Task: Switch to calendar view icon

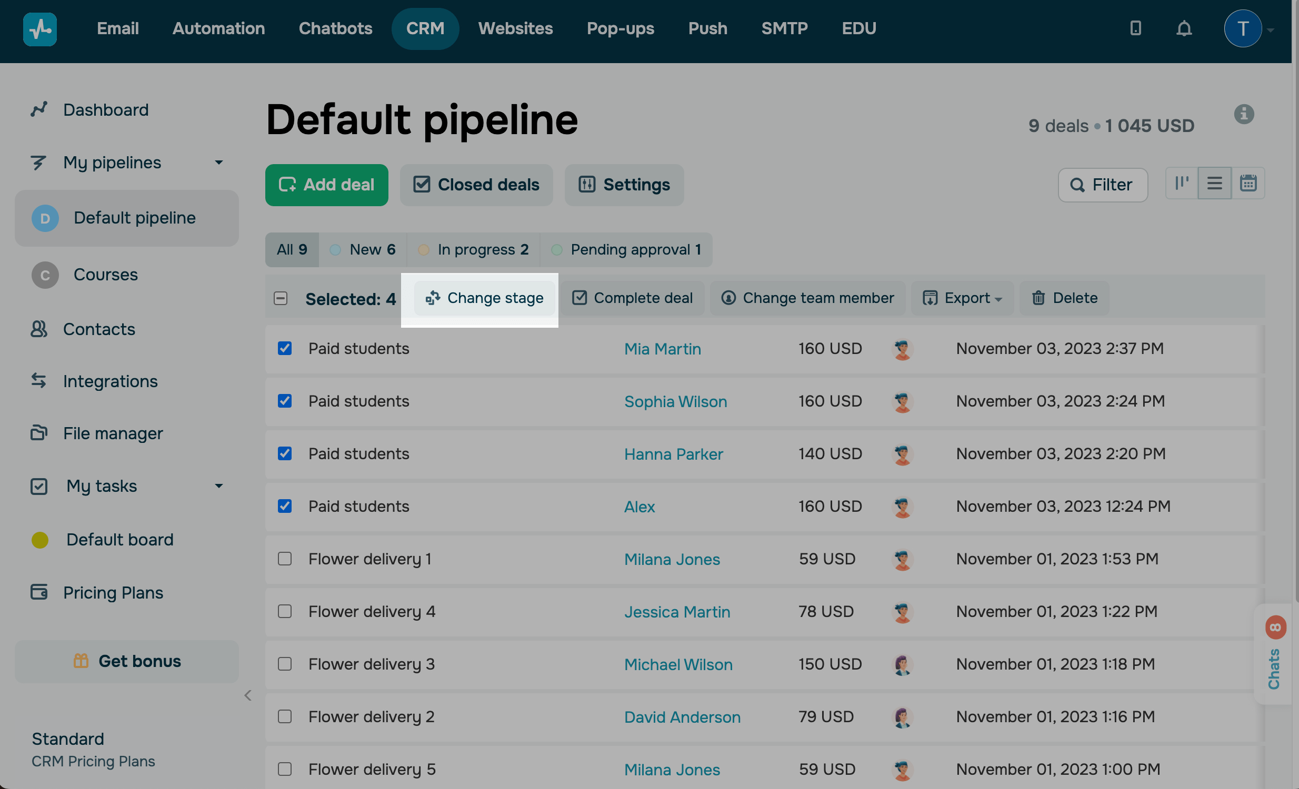Action: point(1248,183)
